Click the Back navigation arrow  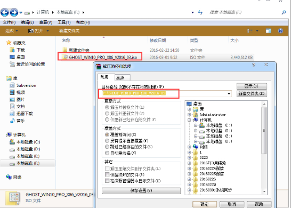click(x=4, y=12)
